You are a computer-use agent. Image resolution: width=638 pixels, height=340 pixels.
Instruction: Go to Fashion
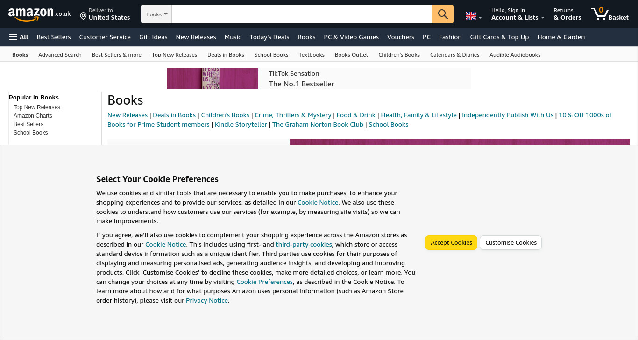tap(450, 37)
